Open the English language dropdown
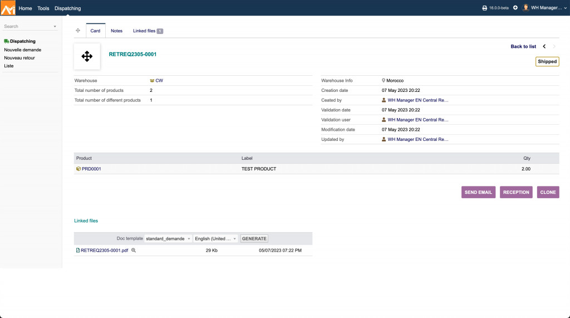The height and width of the screenshot is (318, 570). [x=216, y=238]
